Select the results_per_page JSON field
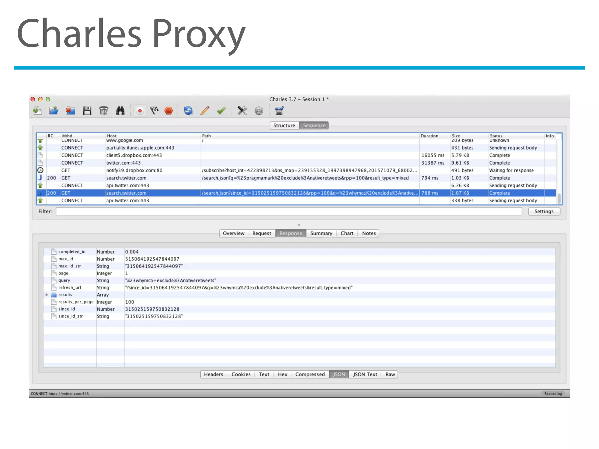The height and width of the screenshot is (449, 599). pyautogui.click(x=299, y=302)
